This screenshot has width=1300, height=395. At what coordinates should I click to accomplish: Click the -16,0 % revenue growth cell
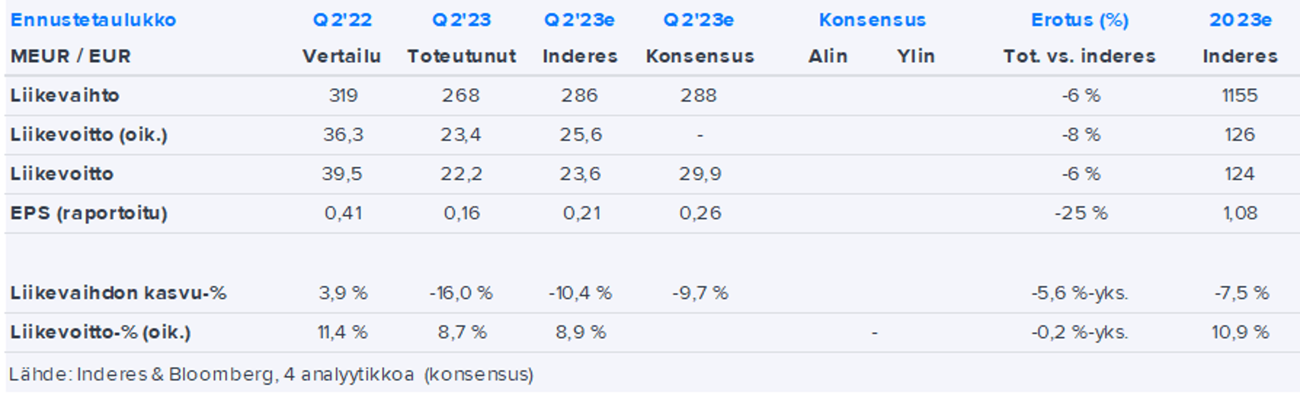[461, 293]
